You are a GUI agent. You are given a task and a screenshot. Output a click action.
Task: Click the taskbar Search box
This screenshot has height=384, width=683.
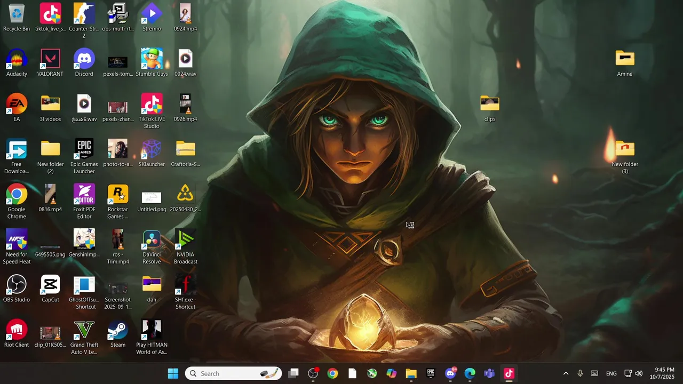tap(234, 373)
